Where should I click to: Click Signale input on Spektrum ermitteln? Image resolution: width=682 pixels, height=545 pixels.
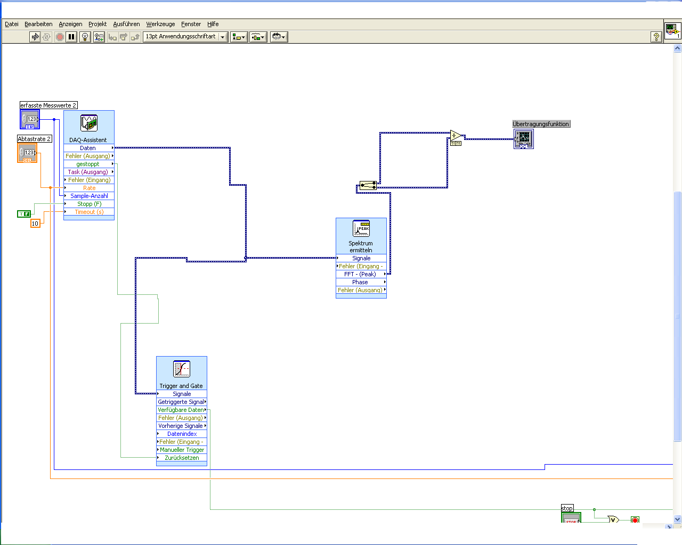(361, 258)
